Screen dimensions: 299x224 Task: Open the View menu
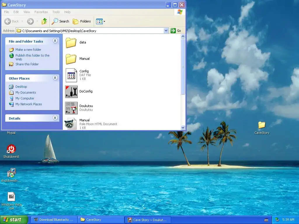point(27,12)
